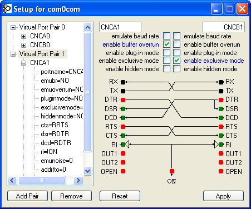Click the tree scroll left arrow
Image resolution: width=251 pixels, height=209 pixels.
coord(12,180)
